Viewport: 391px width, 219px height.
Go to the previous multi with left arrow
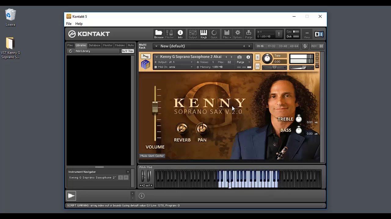pyautogui.click(x=244, y=46)
